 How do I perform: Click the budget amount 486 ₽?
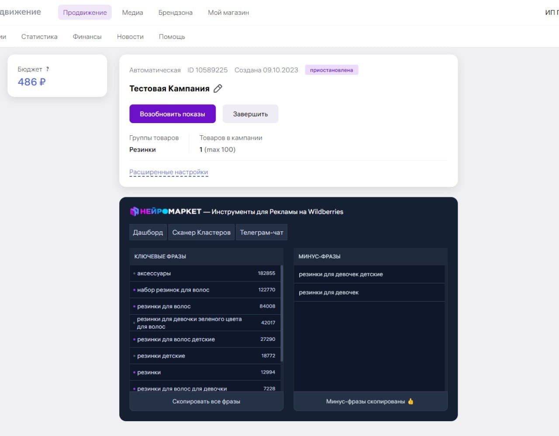[x=31, y=82]
